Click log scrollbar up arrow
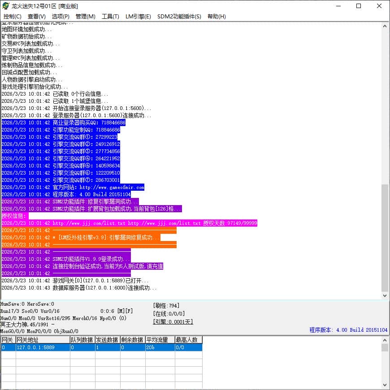This screenshot has height=390, width=390. pyautogui.click(x=385, y=26)
